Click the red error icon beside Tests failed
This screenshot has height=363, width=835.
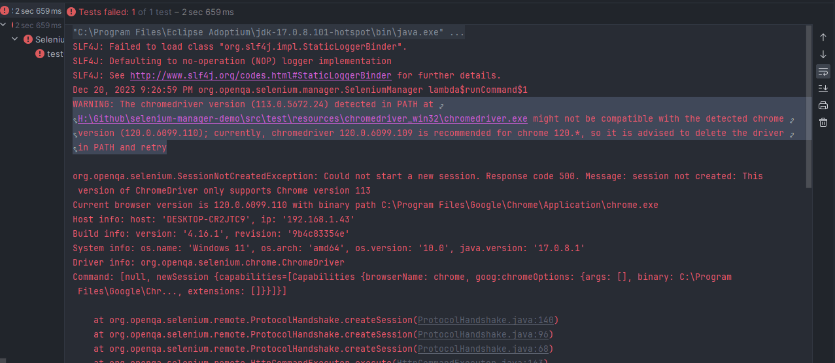click(x=71, y=12)
